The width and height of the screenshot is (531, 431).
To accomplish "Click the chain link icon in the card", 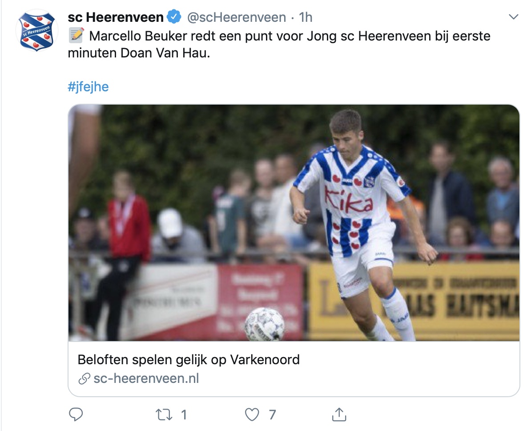I will click(84, 379).
